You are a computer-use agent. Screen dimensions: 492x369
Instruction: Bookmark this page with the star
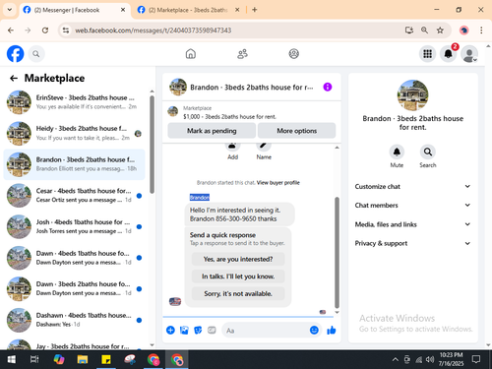(440, 31)
